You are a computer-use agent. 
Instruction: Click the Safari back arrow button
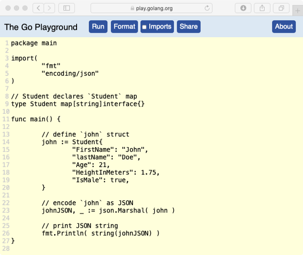(x=39, y=8)
